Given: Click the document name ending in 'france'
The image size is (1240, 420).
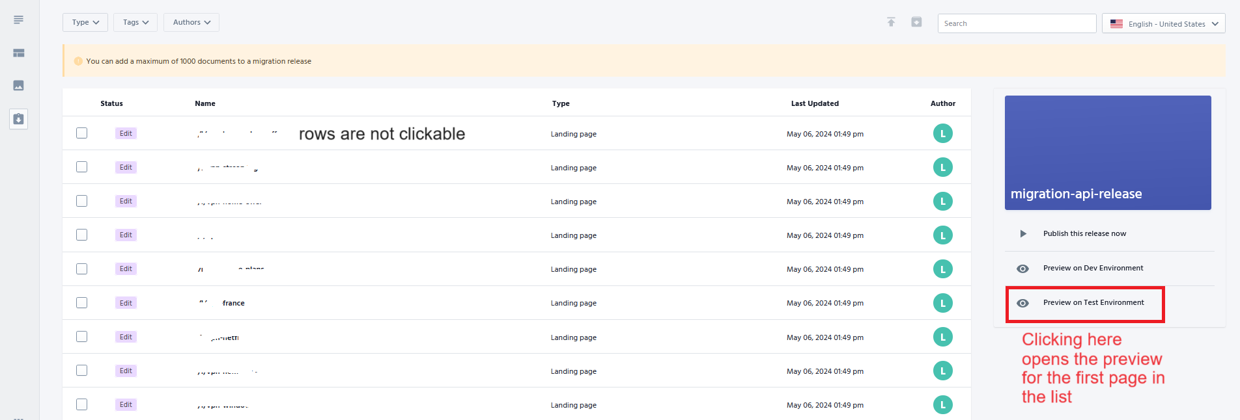Looking at the screenshot, I should (x=222, y=303).
